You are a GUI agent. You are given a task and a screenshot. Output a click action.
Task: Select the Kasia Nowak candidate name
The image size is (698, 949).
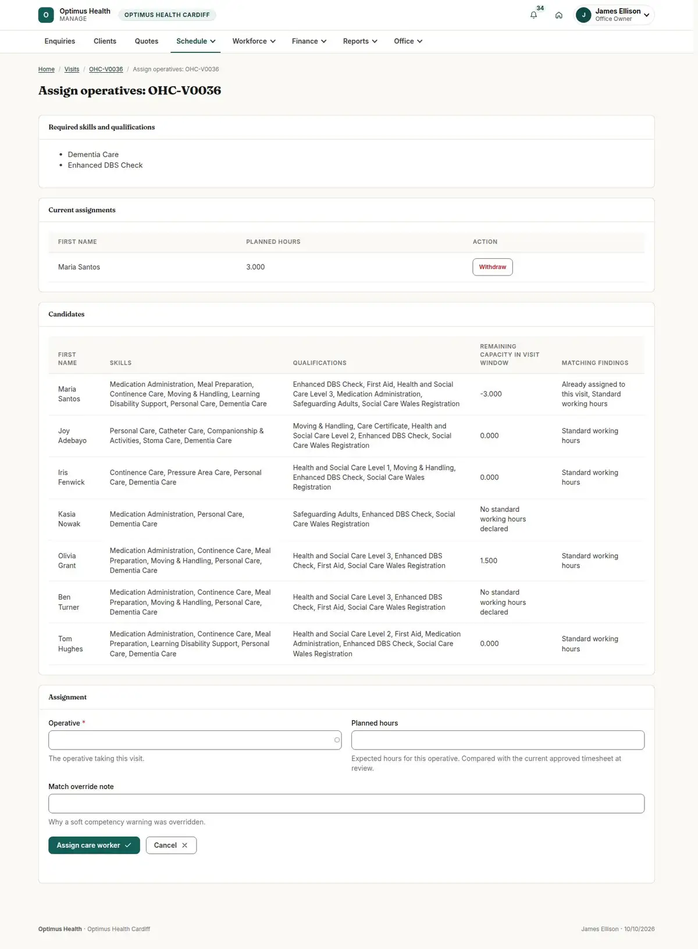(69, 519)
